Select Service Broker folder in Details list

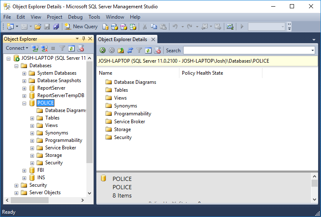click(130, 122)
